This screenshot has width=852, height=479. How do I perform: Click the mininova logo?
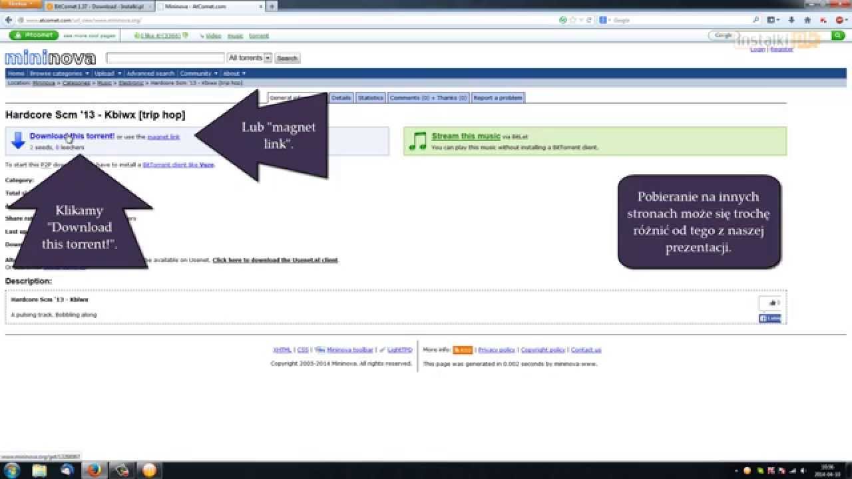point(50,59)
